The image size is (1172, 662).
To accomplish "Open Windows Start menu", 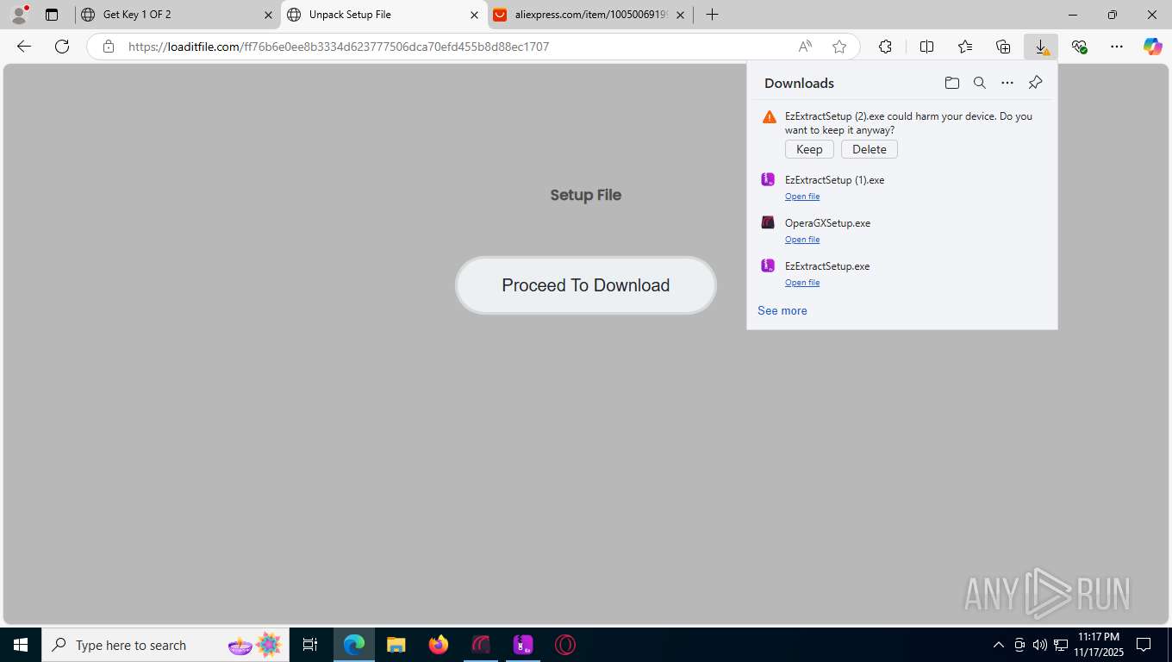I will (x=20, y=645).
